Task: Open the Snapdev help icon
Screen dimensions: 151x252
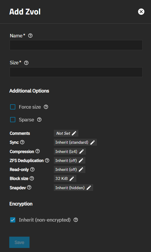Action: tap(29, 188)
